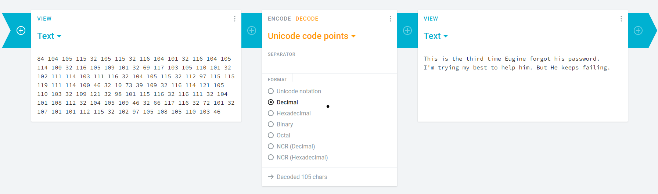Open three-dot menu of the left View brick
The height and width of the screenshot is (194, 658).
pos(235,19)
